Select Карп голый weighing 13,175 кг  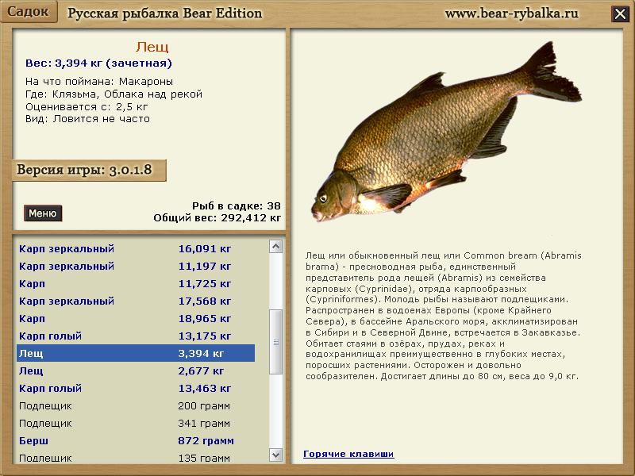(135, 336)
